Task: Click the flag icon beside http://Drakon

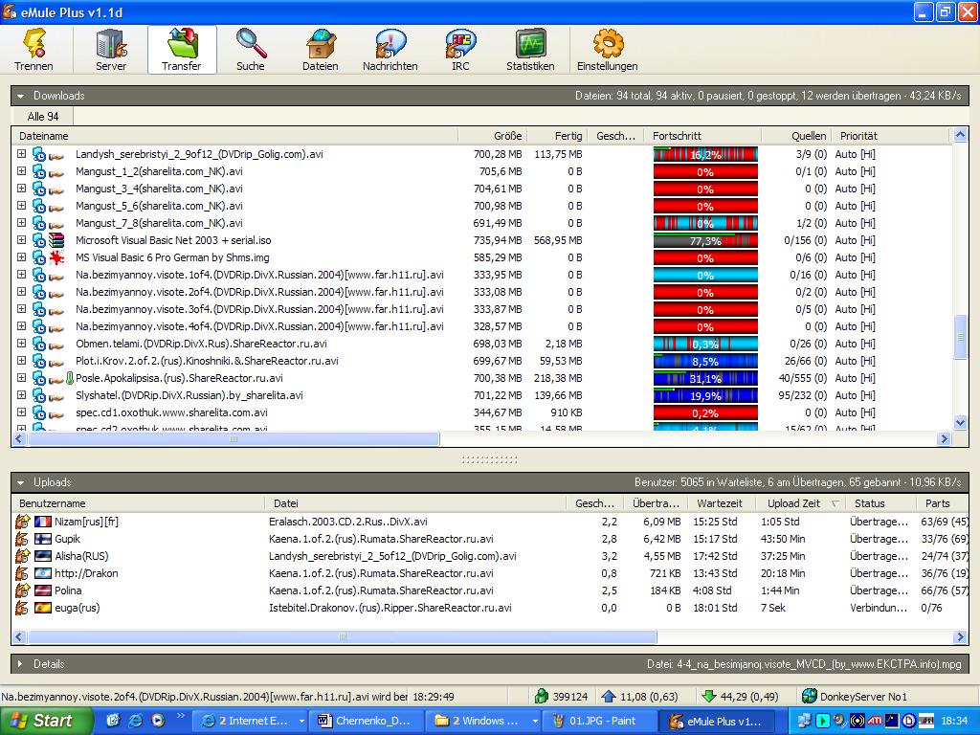Action: (42, 573)
